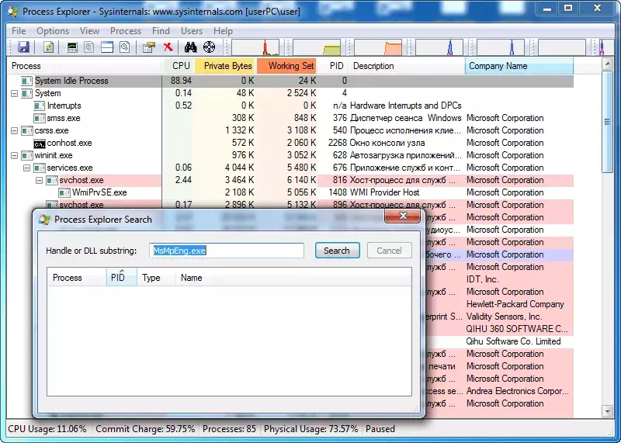Click the red X Kill Process icon
Image resolution: width=621 pixels, height=443 pixels.
click(168, 47)
